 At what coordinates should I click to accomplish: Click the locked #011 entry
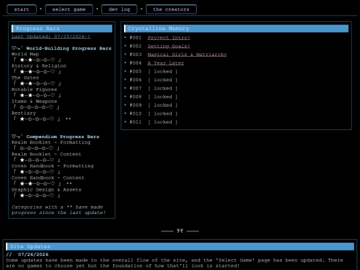163,122
